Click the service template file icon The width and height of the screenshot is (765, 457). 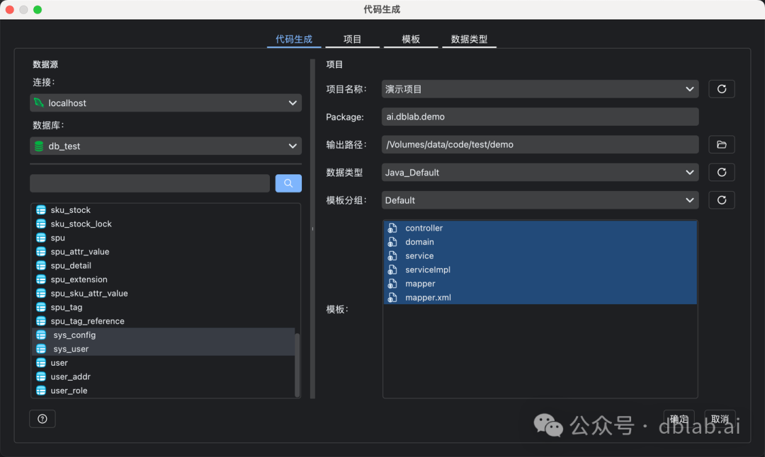pos(392,256)
